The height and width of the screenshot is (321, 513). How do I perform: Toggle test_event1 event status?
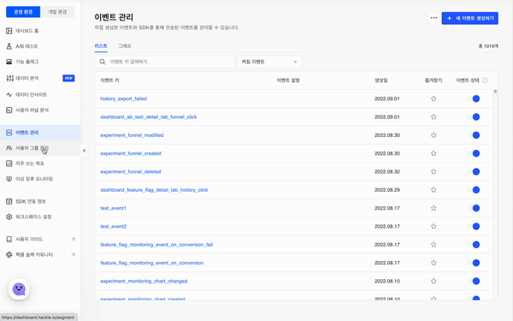[x=474, y=208]
